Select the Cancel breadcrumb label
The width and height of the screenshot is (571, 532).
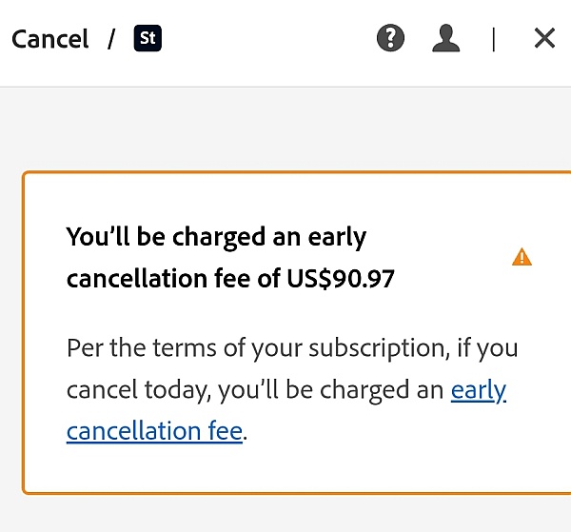49,39
